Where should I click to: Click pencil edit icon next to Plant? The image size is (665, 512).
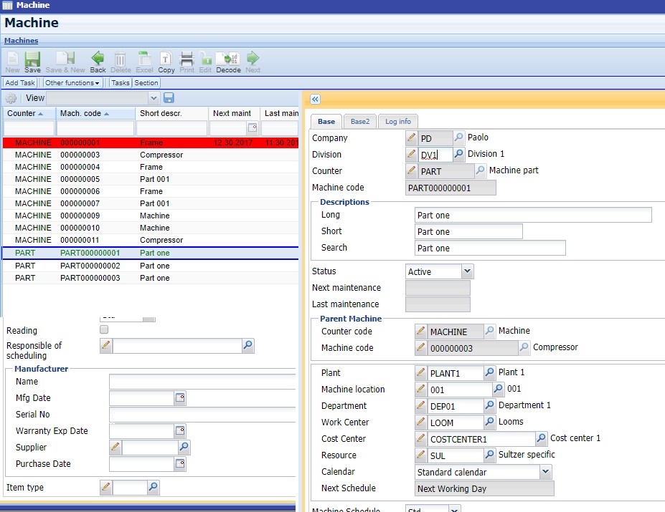pyautogui.click(x=421, y=373)
